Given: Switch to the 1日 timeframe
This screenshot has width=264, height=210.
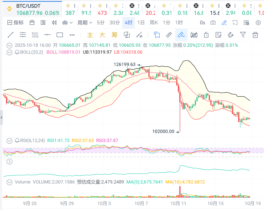Looking at the screenshot, I should click(141, 23).
